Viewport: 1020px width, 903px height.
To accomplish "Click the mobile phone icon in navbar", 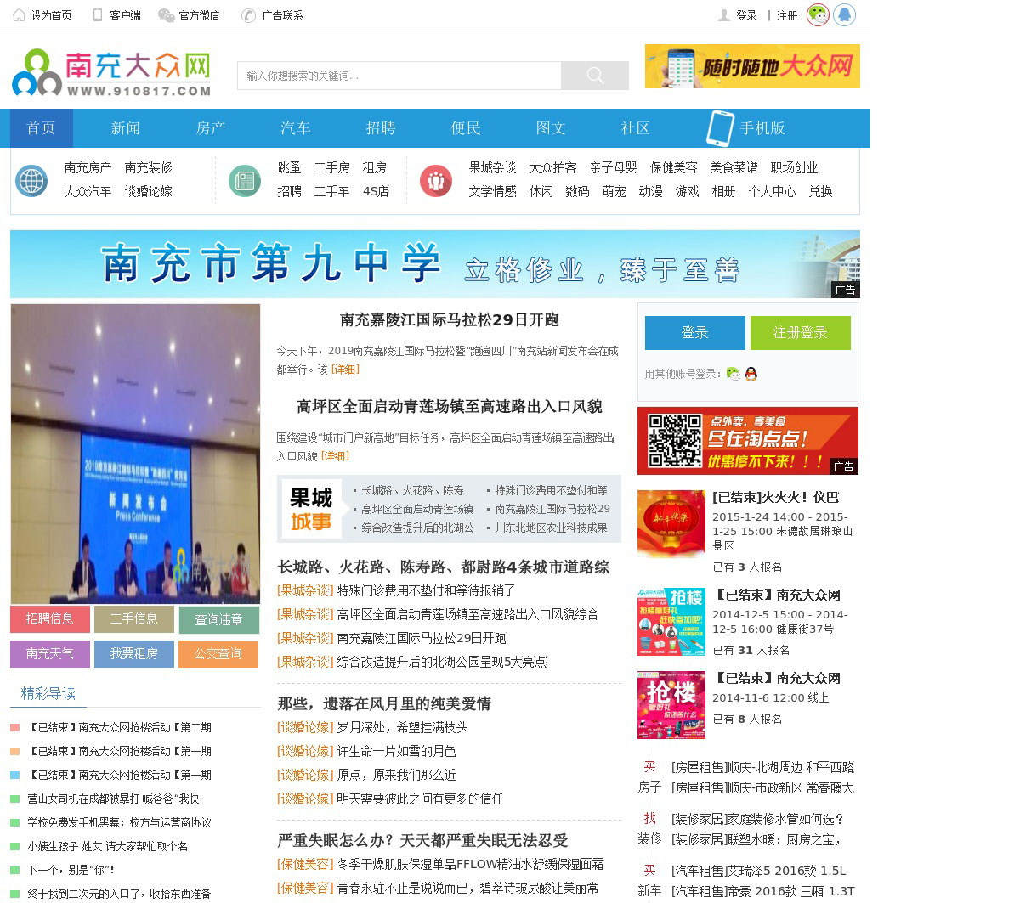I will 720,128.
